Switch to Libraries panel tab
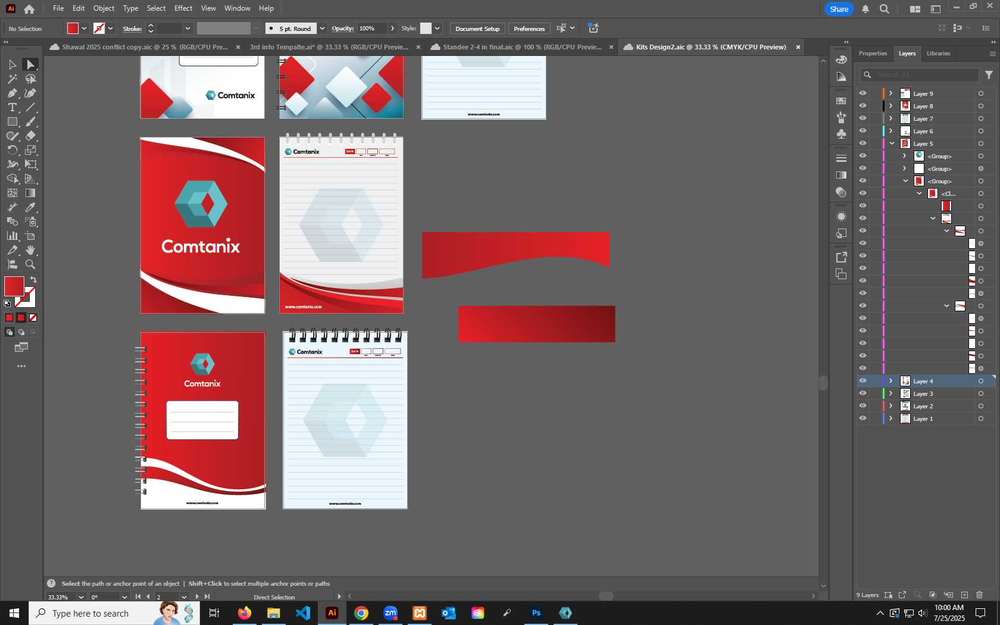The height and width of the screenshot is (625, 1000). pyautogui.click(x=938, y=54)
